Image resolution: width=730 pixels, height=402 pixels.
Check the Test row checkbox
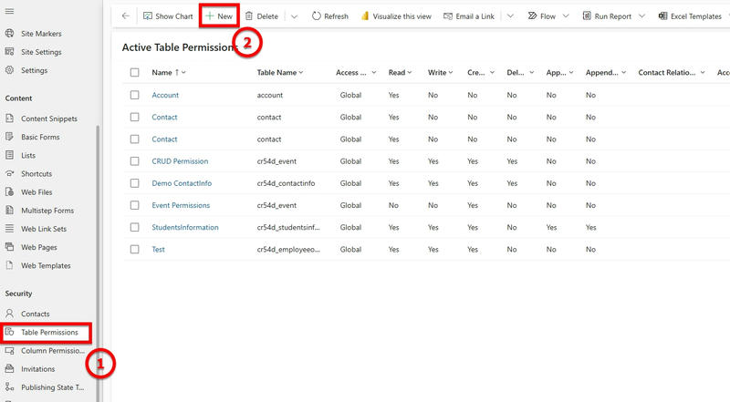[x=134, y=250]
